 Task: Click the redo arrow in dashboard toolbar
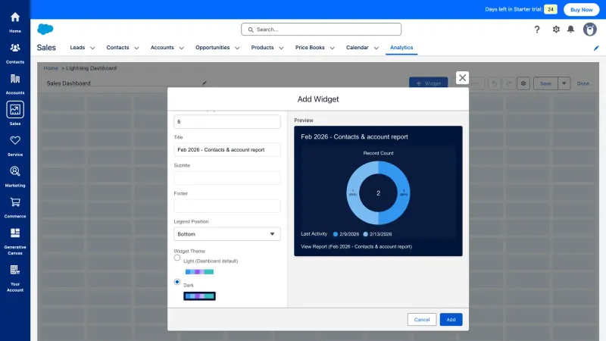click(509, 83)
